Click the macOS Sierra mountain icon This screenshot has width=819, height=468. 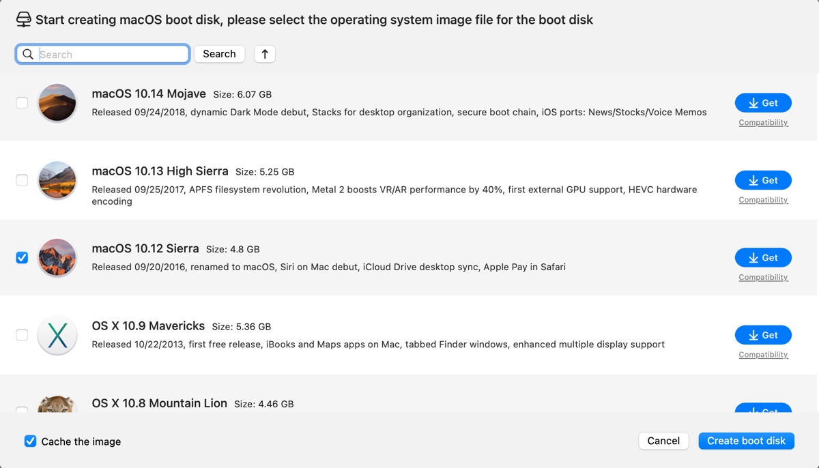coord(57,258)
